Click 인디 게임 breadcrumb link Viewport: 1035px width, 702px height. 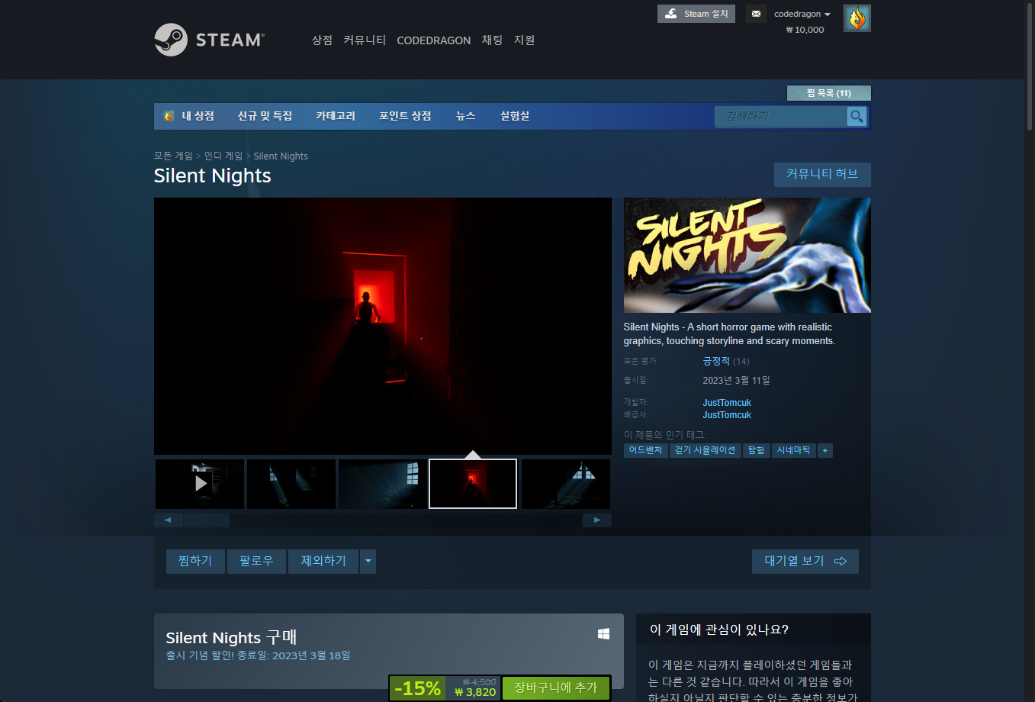point(223,156)
